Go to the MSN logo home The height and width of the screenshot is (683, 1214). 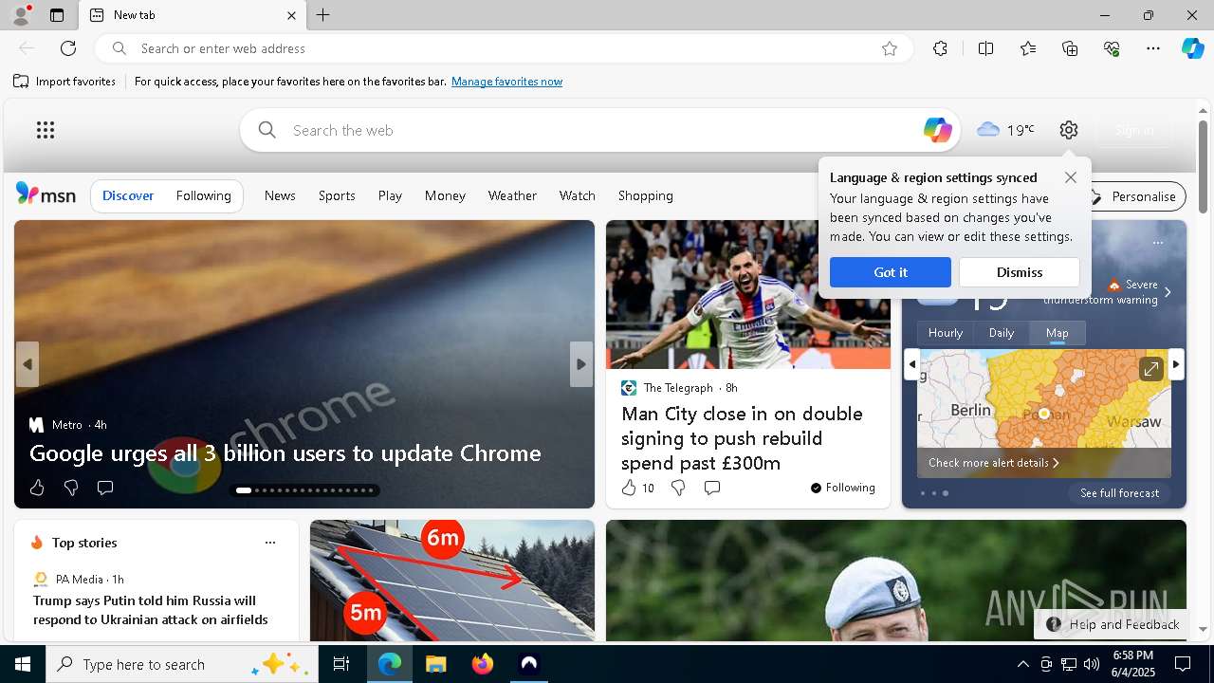tap(46, 194)
